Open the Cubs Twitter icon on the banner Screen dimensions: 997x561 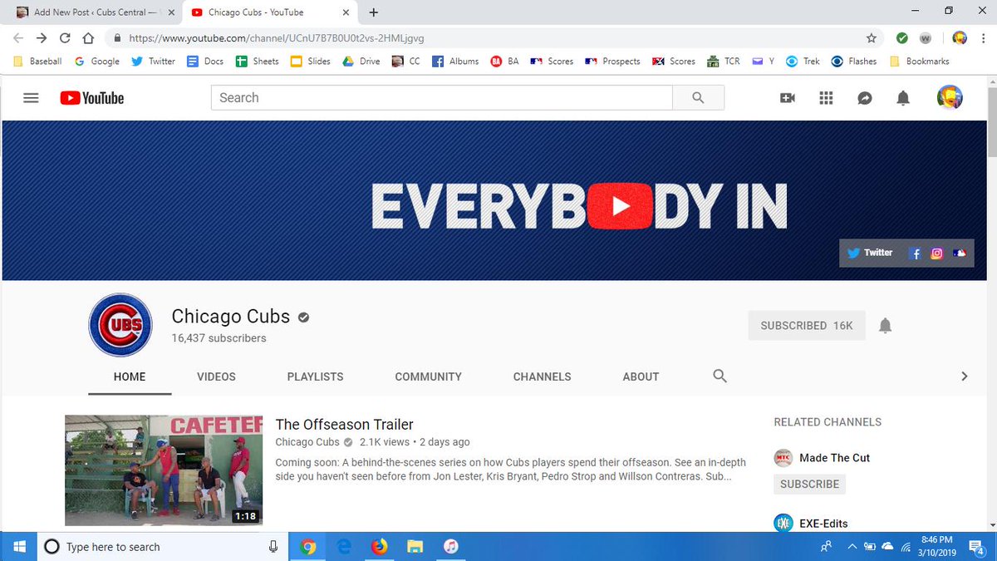[x=853, y=253]
